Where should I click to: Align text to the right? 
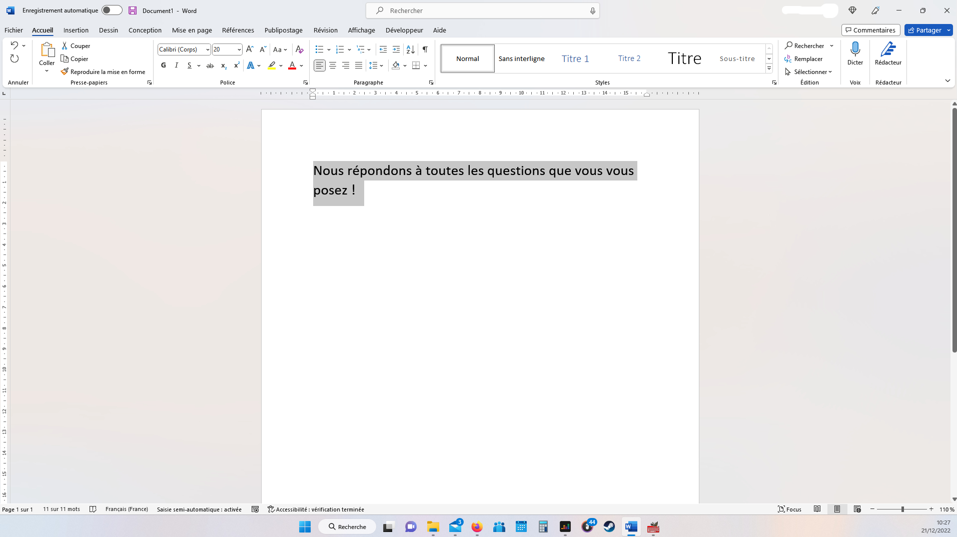click(x=346, y=65)
